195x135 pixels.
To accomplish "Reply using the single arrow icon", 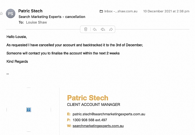I will pyautogui.click(x=95, y=29).
